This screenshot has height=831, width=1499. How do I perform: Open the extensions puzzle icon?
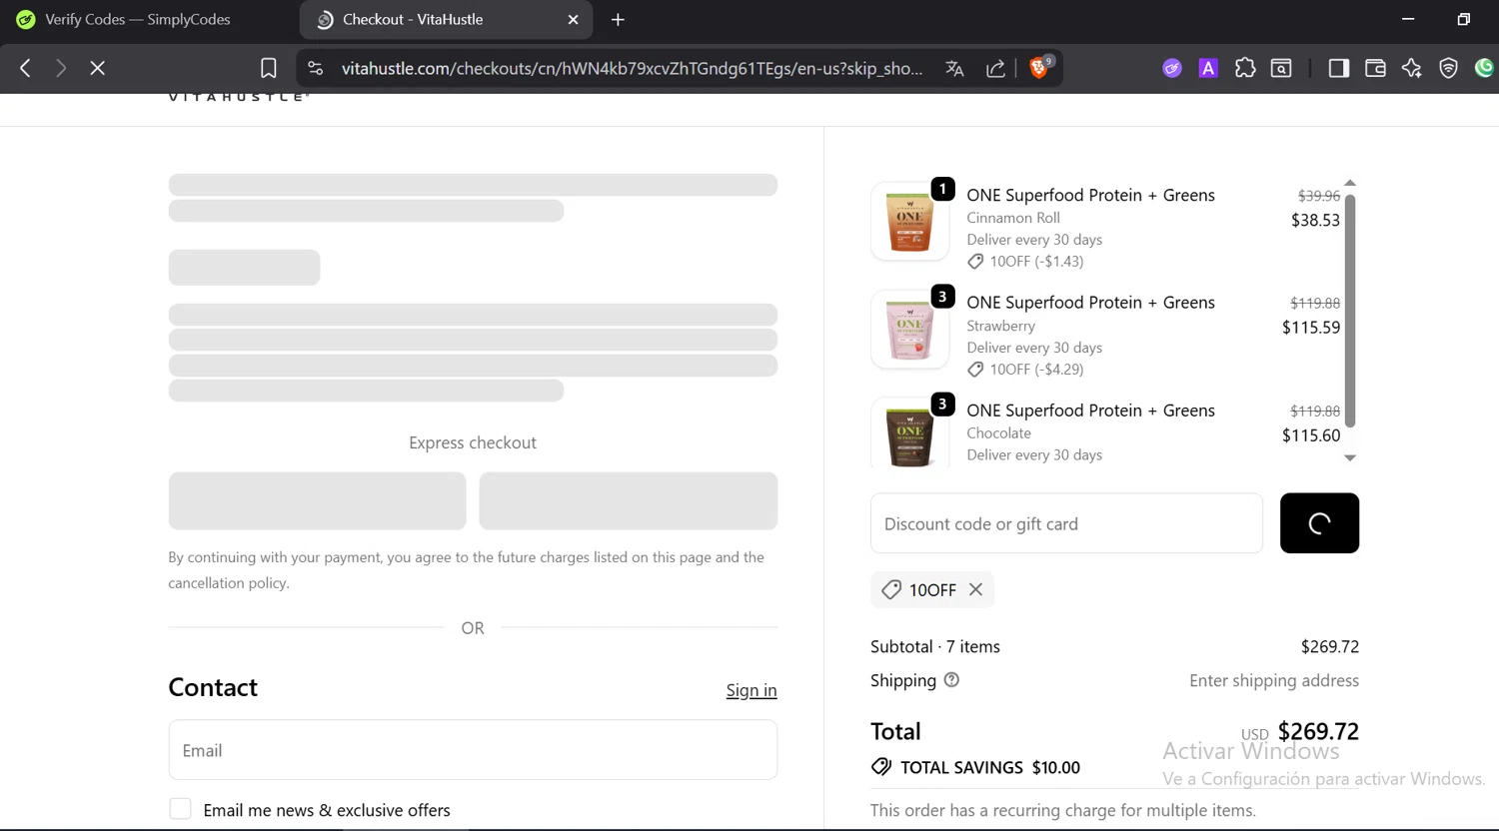[1245, 68]
